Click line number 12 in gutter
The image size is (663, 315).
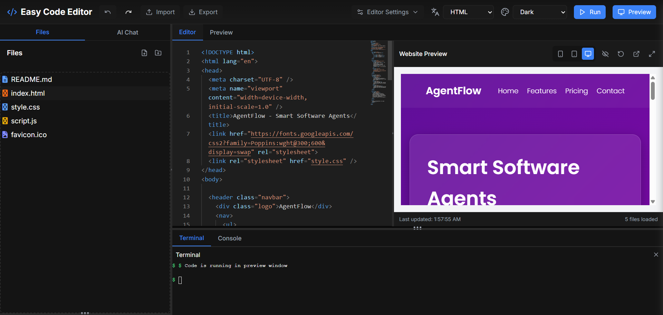pos(186,197)
